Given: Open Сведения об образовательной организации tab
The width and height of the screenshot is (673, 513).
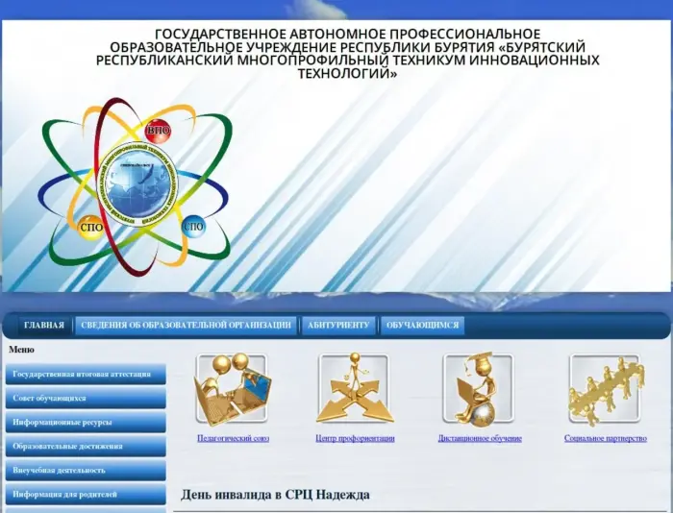Looking at the screenshot, I should pos(186,325).
